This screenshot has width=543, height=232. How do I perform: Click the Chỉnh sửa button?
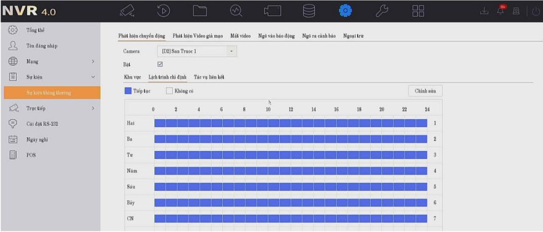pos(425,90)
